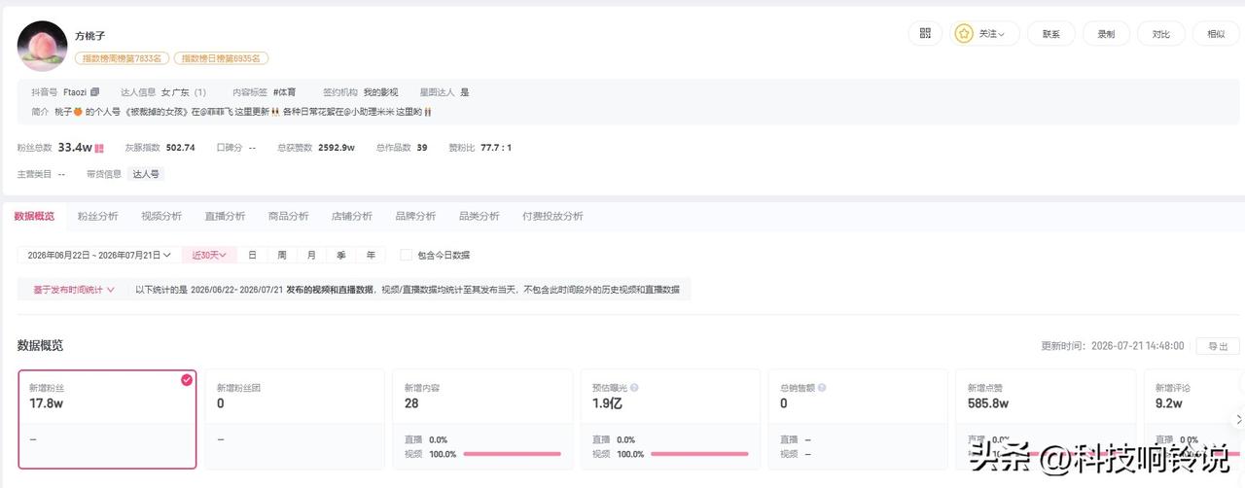
Task: Select the 预估曝光 card showing 1.9亿
Action: click(670, 419)
